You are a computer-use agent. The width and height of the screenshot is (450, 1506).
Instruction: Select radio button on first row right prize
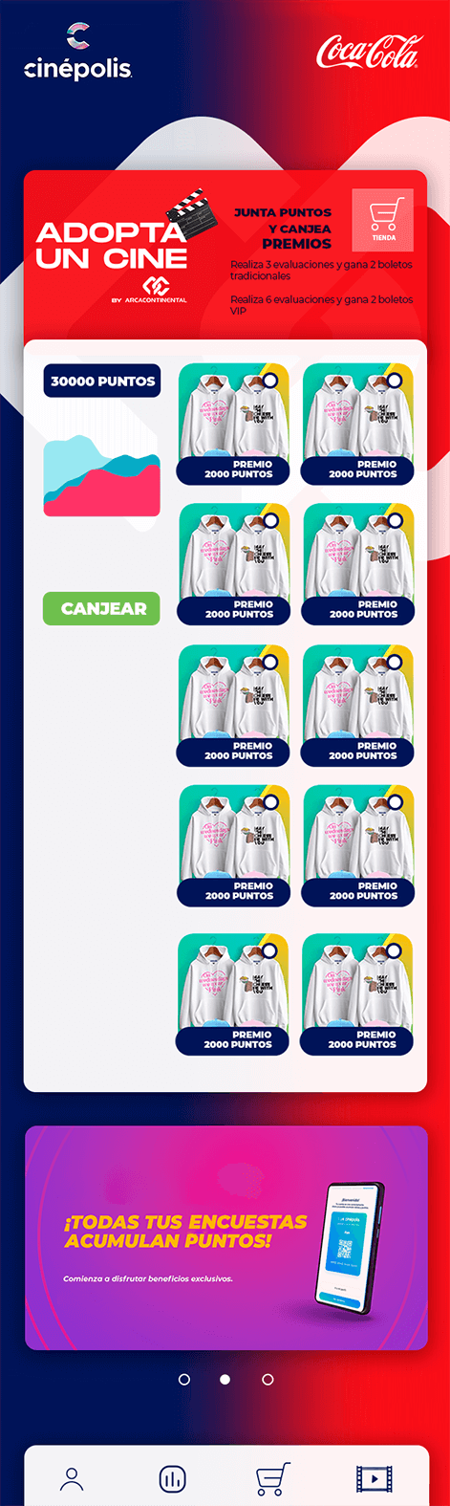395,381
